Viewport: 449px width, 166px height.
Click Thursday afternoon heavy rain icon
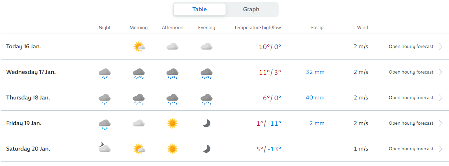pyautogui.click(x=173, y=99)
